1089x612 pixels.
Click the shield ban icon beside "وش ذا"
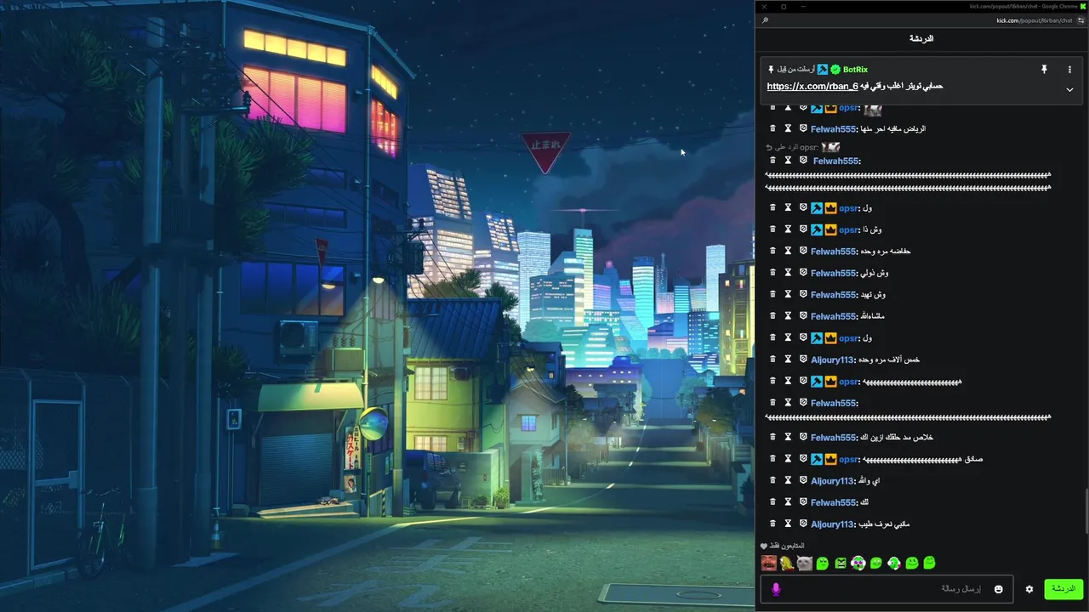point(802,229)
